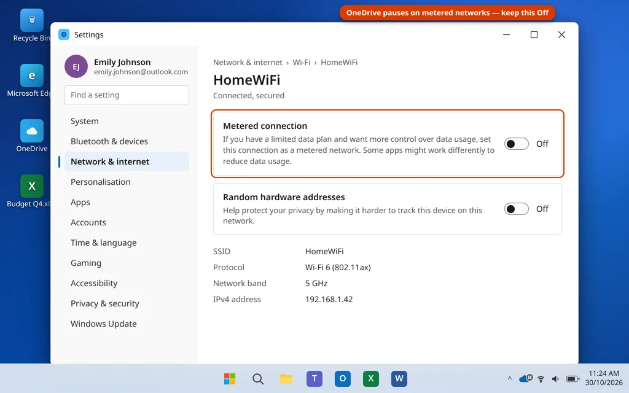Toggle Random hardware addresses switch
The image size is (629, 393).
point(516,209)
